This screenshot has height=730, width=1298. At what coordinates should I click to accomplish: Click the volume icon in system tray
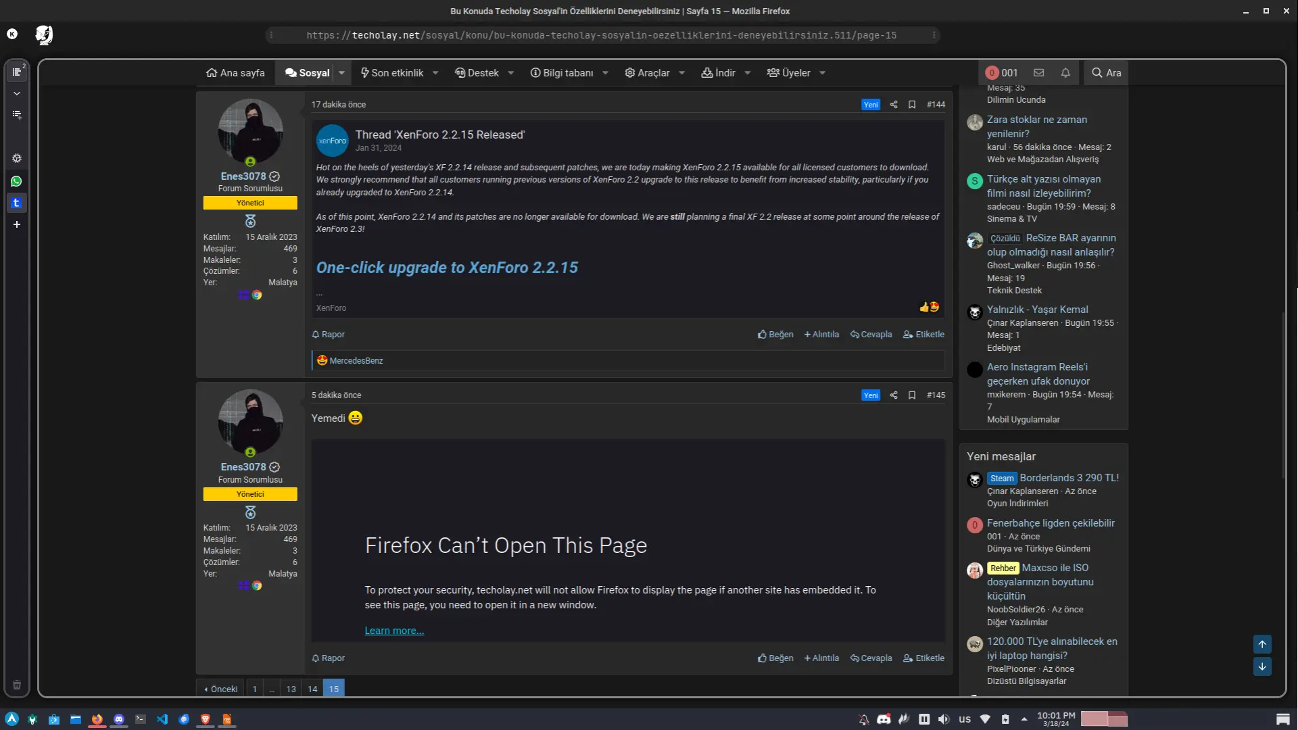[x=944, y=719]
